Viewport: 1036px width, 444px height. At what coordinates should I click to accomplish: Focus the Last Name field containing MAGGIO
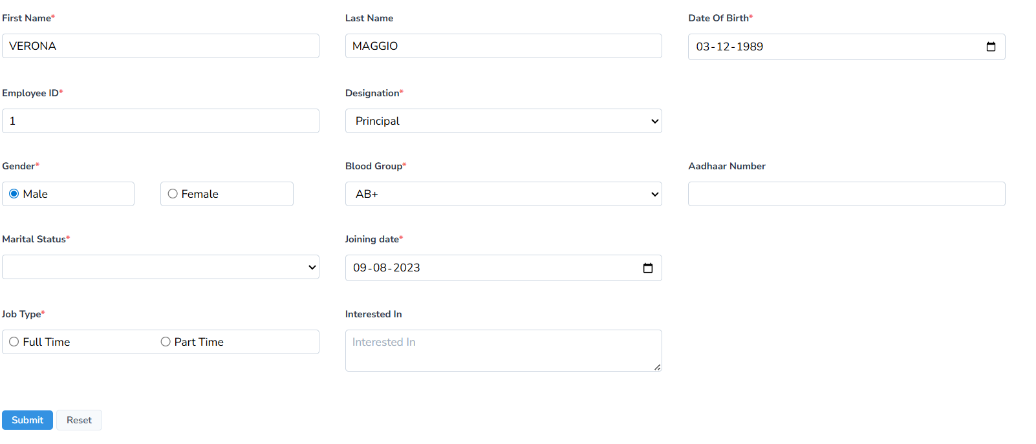coord(503,46)
